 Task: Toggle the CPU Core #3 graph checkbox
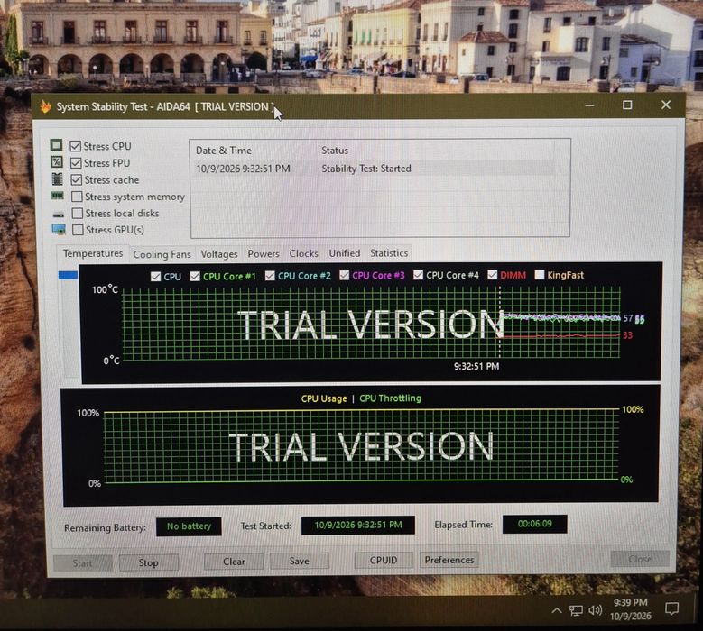coord(344,275)
